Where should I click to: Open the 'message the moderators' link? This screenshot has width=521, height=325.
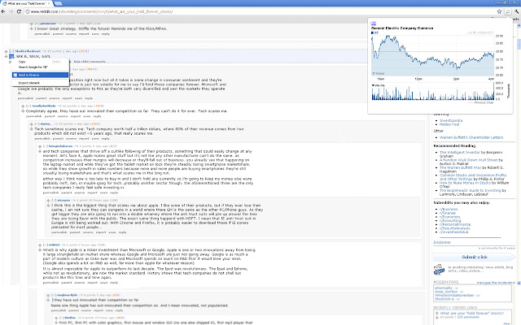[x=496, y=283]
